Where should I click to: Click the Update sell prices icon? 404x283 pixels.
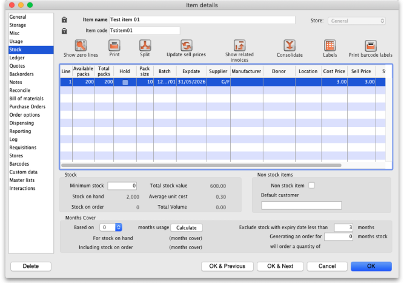click(186, 45)
